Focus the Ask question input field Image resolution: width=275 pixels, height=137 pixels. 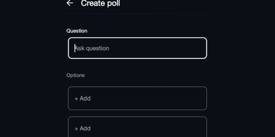coord(137,48)
